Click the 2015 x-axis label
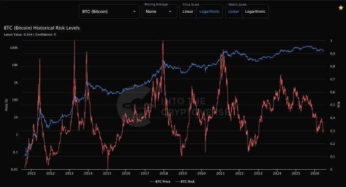Viewport: 346px width, 187px height. coord(107,174)
